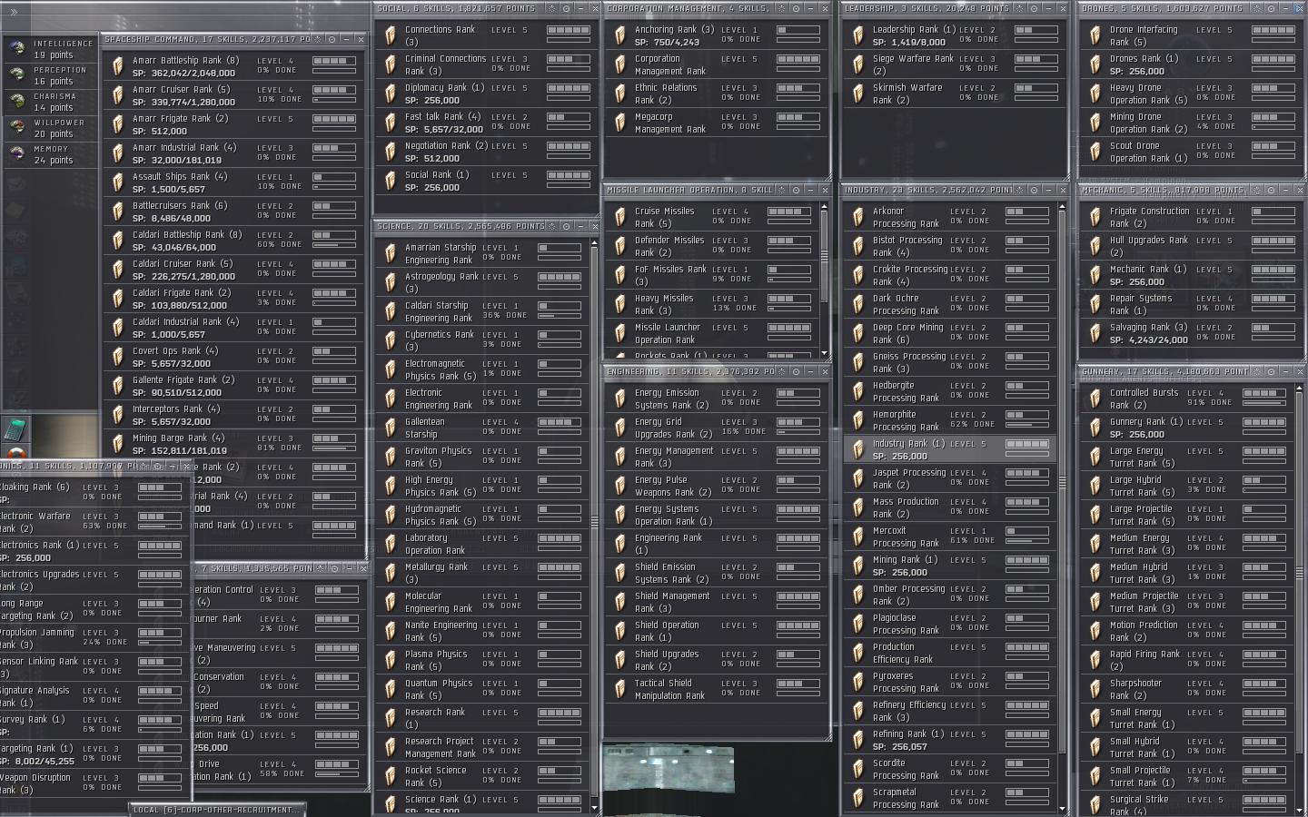Select the Electronic Warfare skill row

[93, 522]
